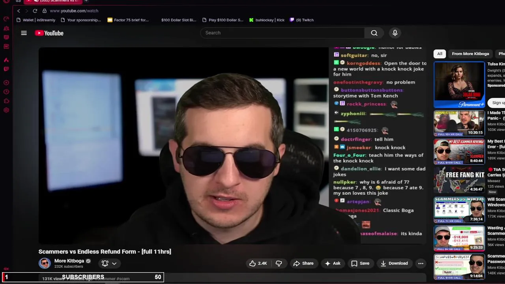This screenshot has width=505, height=284.
Task: Open the Scammers vs Win3.11 7:36:14 thumbnail
Action: tap(459, 210)
